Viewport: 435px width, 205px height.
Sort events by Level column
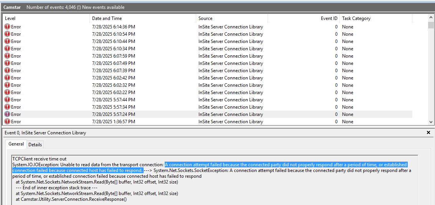click(46, 18)
